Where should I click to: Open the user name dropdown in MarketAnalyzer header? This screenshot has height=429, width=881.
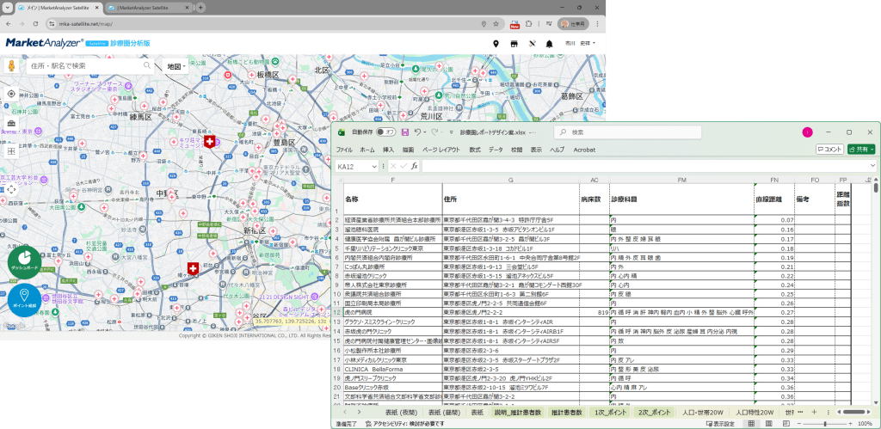pos(581,43)
